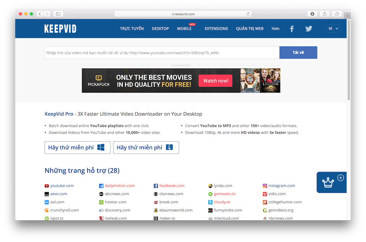Click Hãy thử miễn phí Windows button

[77, 147]
